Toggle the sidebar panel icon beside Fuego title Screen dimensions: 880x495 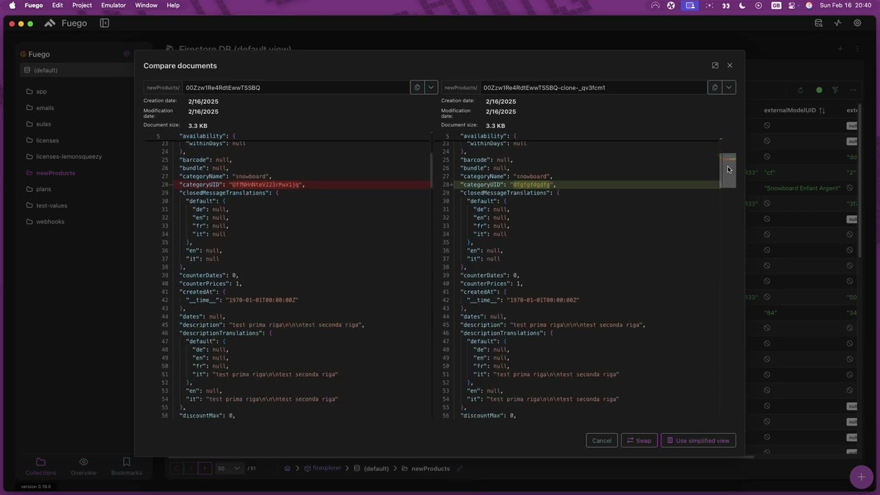[x=104, y=23]
